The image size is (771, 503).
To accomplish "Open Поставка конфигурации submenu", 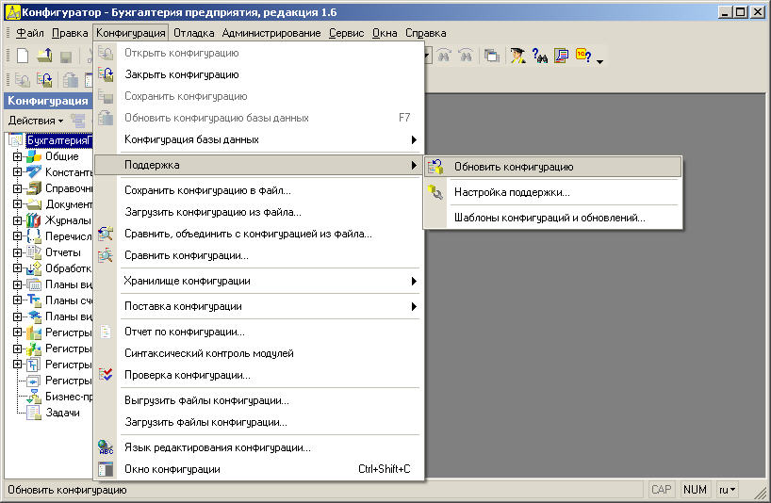I will (258, 306).
